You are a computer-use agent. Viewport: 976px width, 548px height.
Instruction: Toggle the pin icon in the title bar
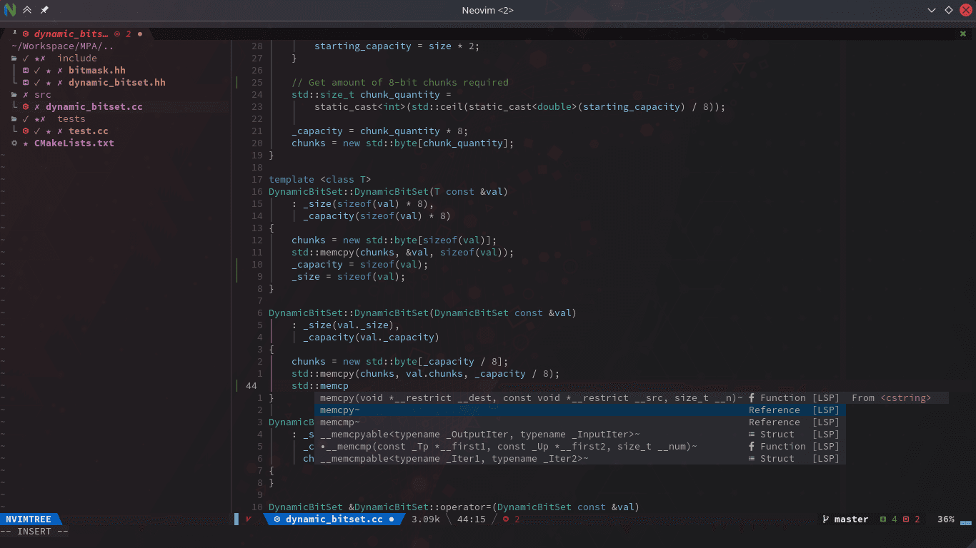click(x=44, y=10)
